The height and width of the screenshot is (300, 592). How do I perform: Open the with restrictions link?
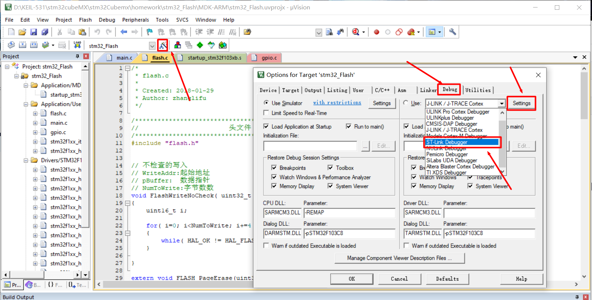click(337, 102)
